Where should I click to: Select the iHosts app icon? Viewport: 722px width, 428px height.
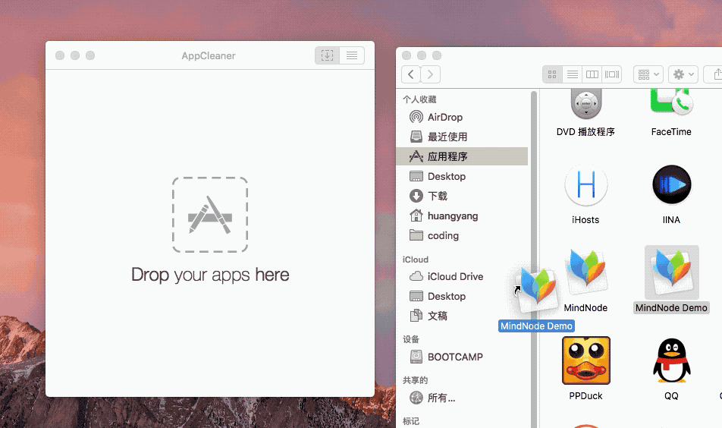tap(585, 184)
